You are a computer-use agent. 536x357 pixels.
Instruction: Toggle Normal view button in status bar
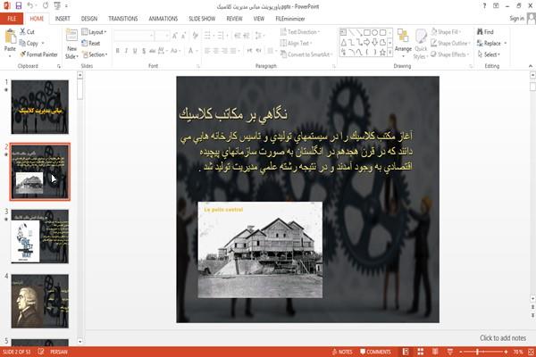pos(406,352)
